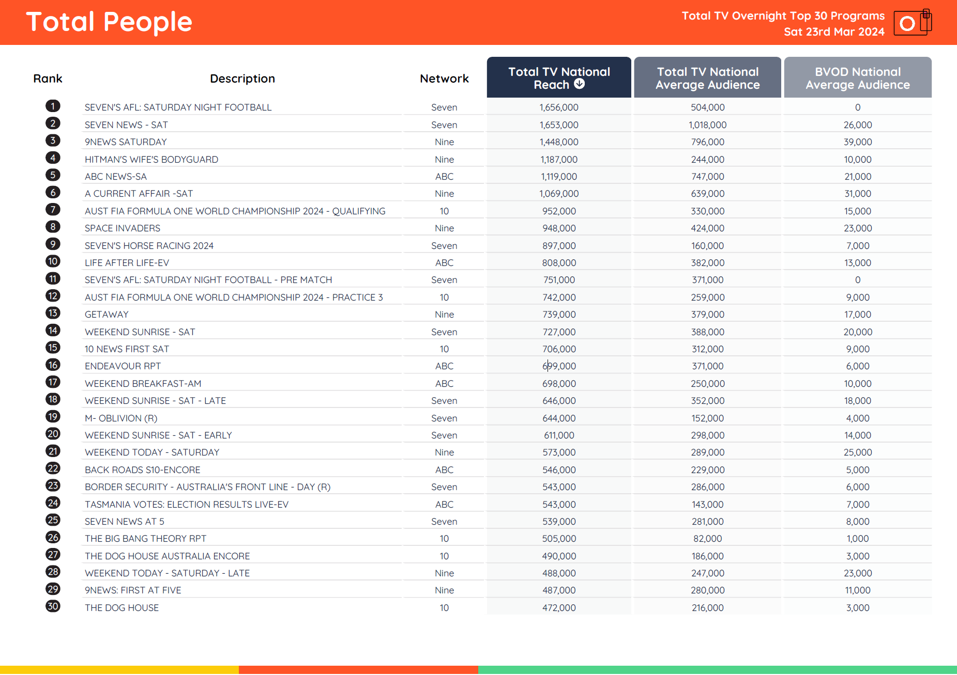Click the rank 10 number badge
The height and width of the screenshot is (675, 957).
(x=53, y=261)
